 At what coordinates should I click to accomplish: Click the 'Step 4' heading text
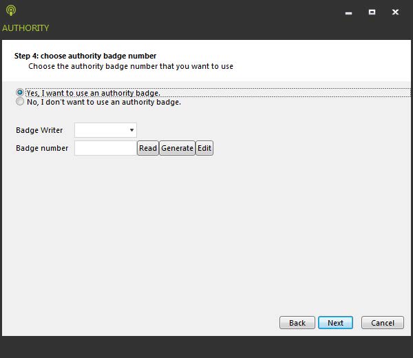click(85, 56)
